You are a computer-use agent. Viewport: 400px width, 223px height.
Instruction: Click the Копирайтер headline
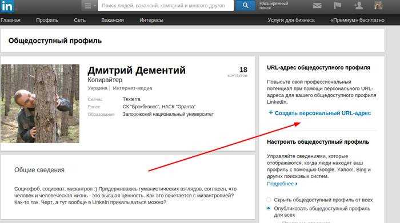click(x=105, y=80)
